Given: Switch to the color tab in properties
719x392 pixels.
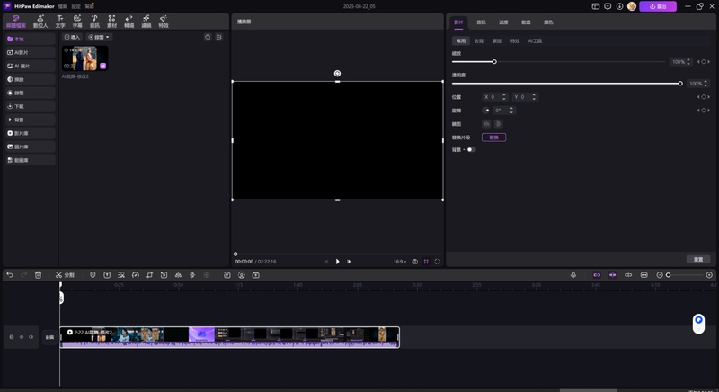Looking at the screenshot, I should (548, 22).
